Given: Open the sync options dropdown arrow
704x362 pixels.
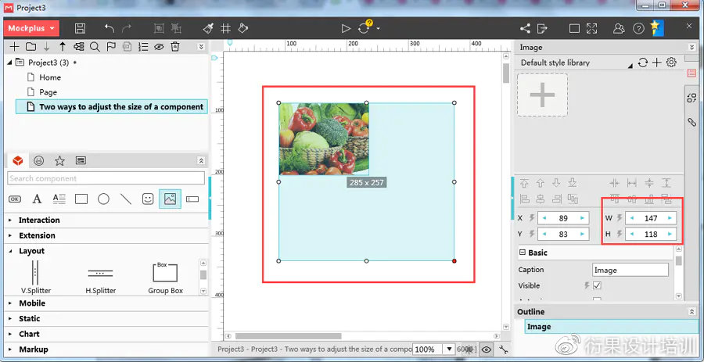Looking at the screenshot, I should (x=379, y=29).
